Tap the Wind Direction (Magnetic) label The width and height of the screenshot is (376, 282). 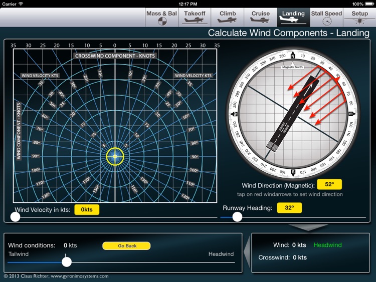point(278,185)
